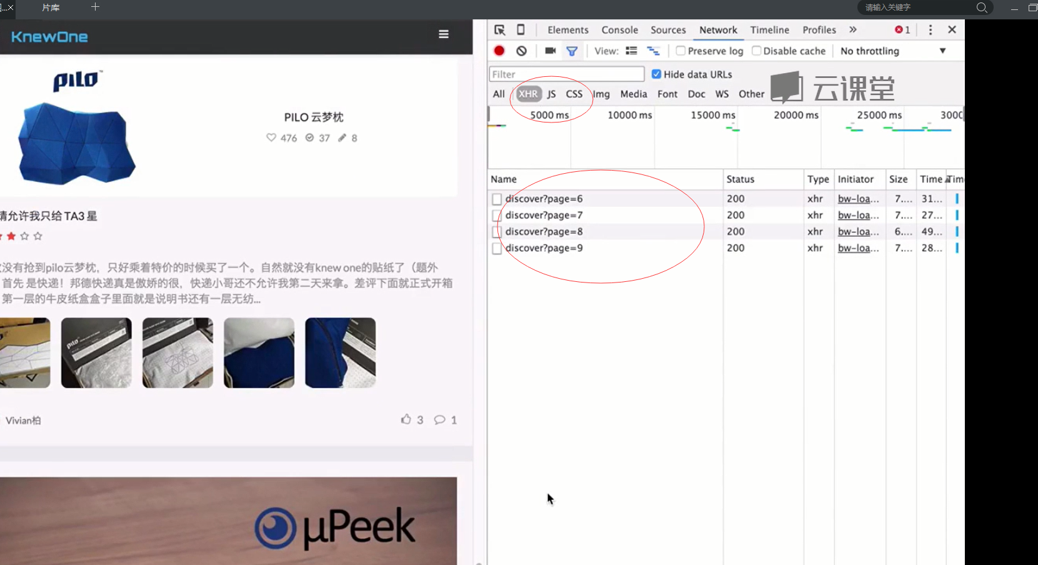Open the Profiles tab
Image resolution: width=1038 pixels, height=565 pixels.
(x=819, y=30)
